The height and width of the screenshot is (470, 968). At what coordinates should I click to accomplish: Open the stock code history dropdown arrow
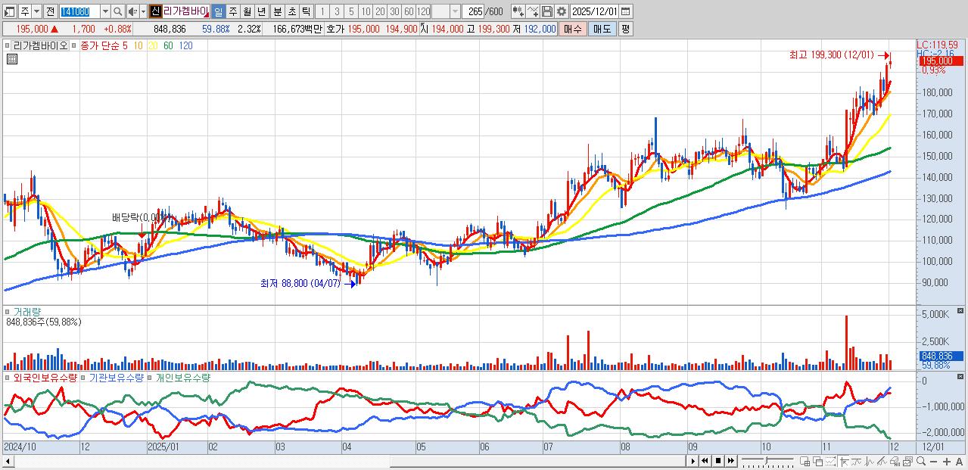(105, 11)
